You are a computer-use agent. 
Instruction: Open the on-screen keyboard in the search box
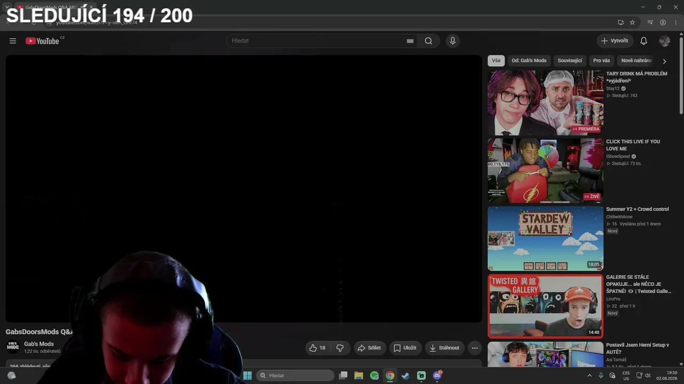click(410, 41)
